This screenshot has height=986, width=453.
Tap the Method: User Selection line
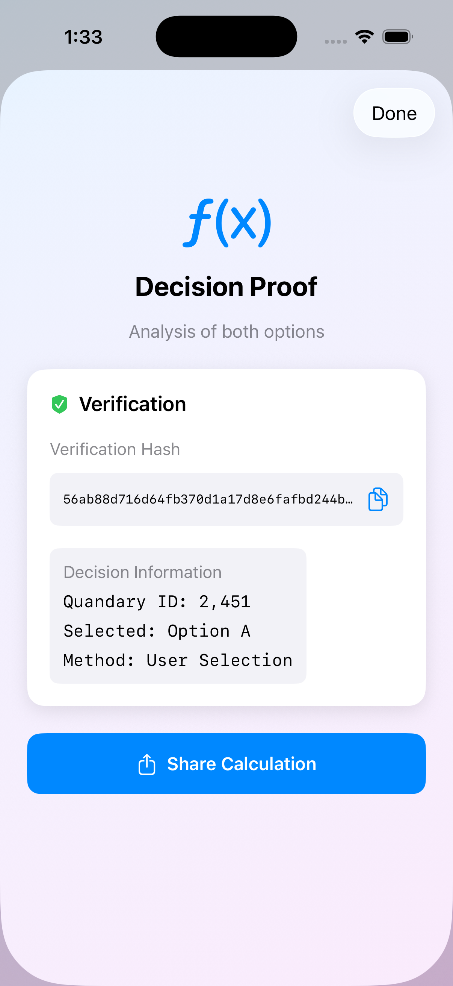coord(178,661)
